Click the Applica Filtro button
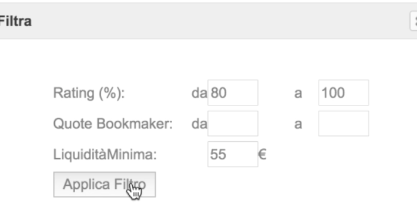The width and height of the screenshot is (417, 218). [104, 185]
